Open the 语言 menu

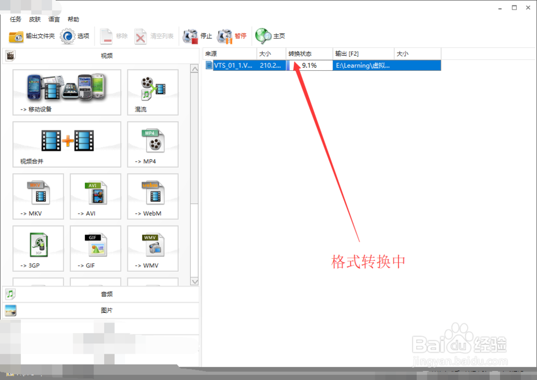tap(54, 19)
